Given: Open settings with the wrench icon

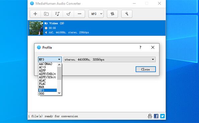Looking at the screenshot, I should [x=127, y=14].
